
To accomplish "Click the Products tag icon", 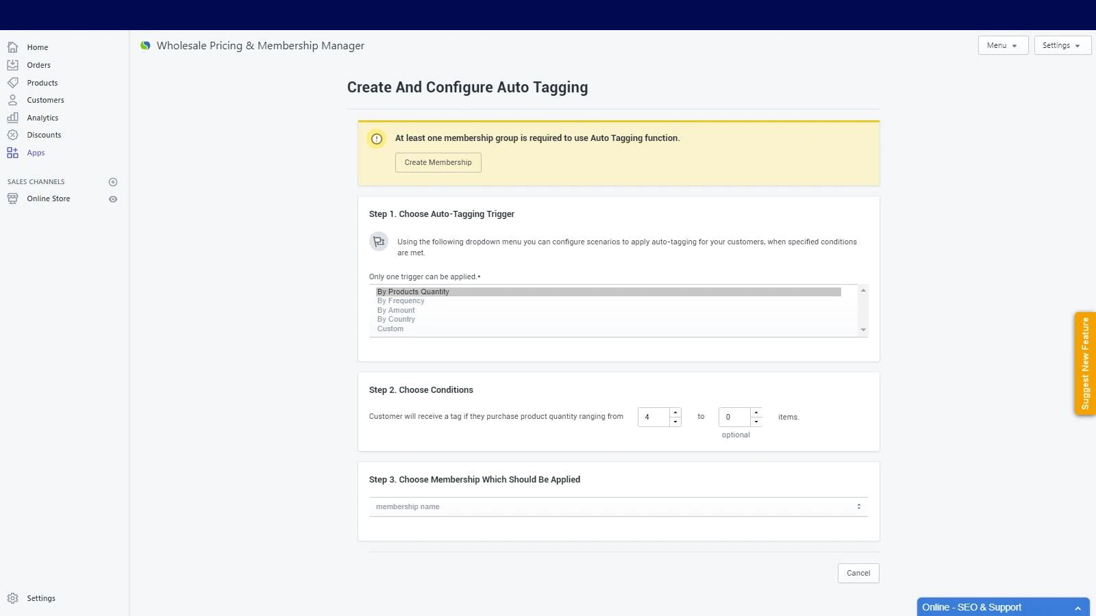I will tap(12, 83).
